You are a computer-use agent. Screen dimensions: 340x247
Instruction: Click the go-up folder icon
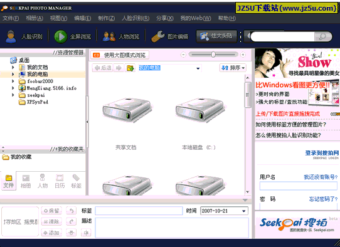pyautogui.click(x=130, y=68)
